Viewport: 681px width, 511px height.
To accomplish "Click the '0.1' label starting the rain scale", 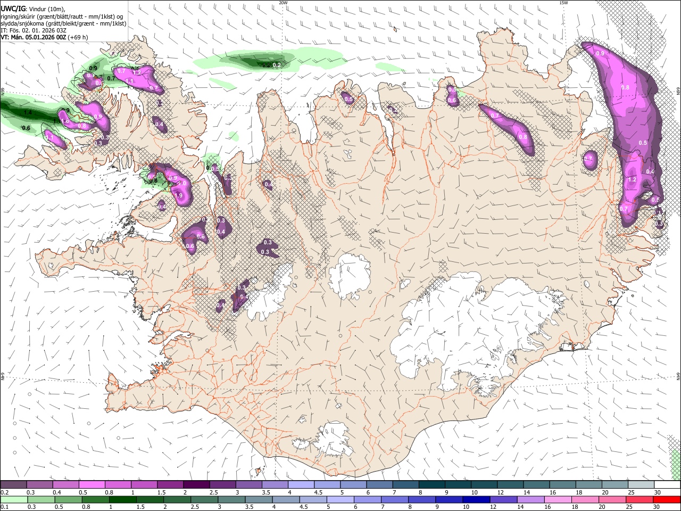I will [5, 507].
